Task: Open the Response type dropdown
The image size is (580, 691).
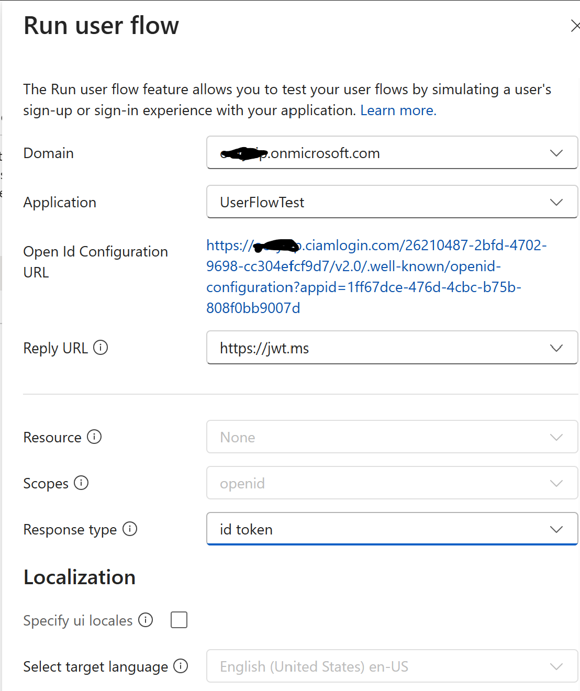Action: [556, 529]
